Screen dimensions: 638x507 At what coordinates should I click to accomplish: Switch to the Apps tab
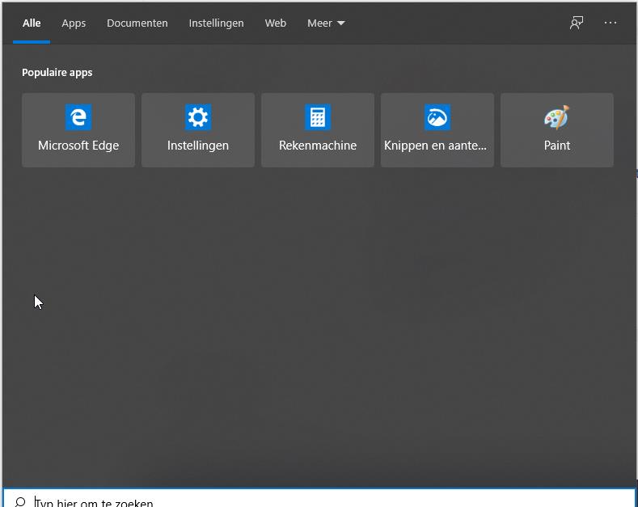click(74, 23)
